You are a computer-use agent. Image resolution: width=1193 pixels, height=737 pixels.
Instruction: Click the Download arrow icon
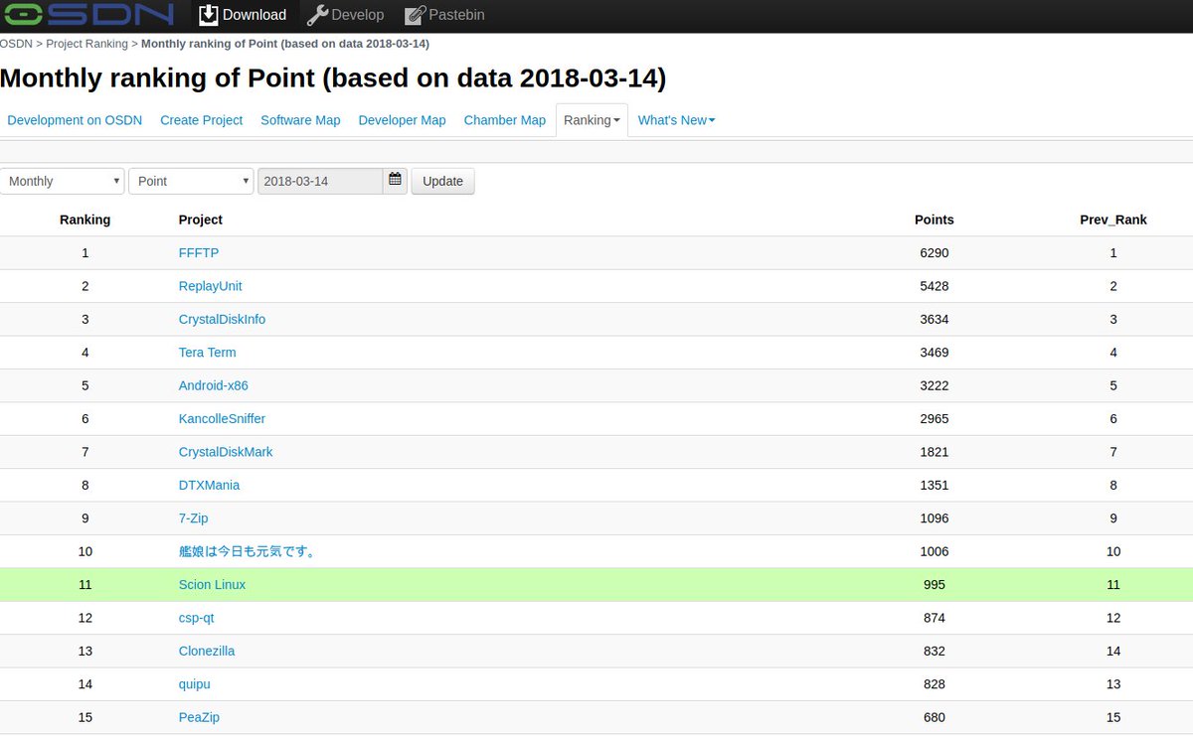[x=208, y=15]
